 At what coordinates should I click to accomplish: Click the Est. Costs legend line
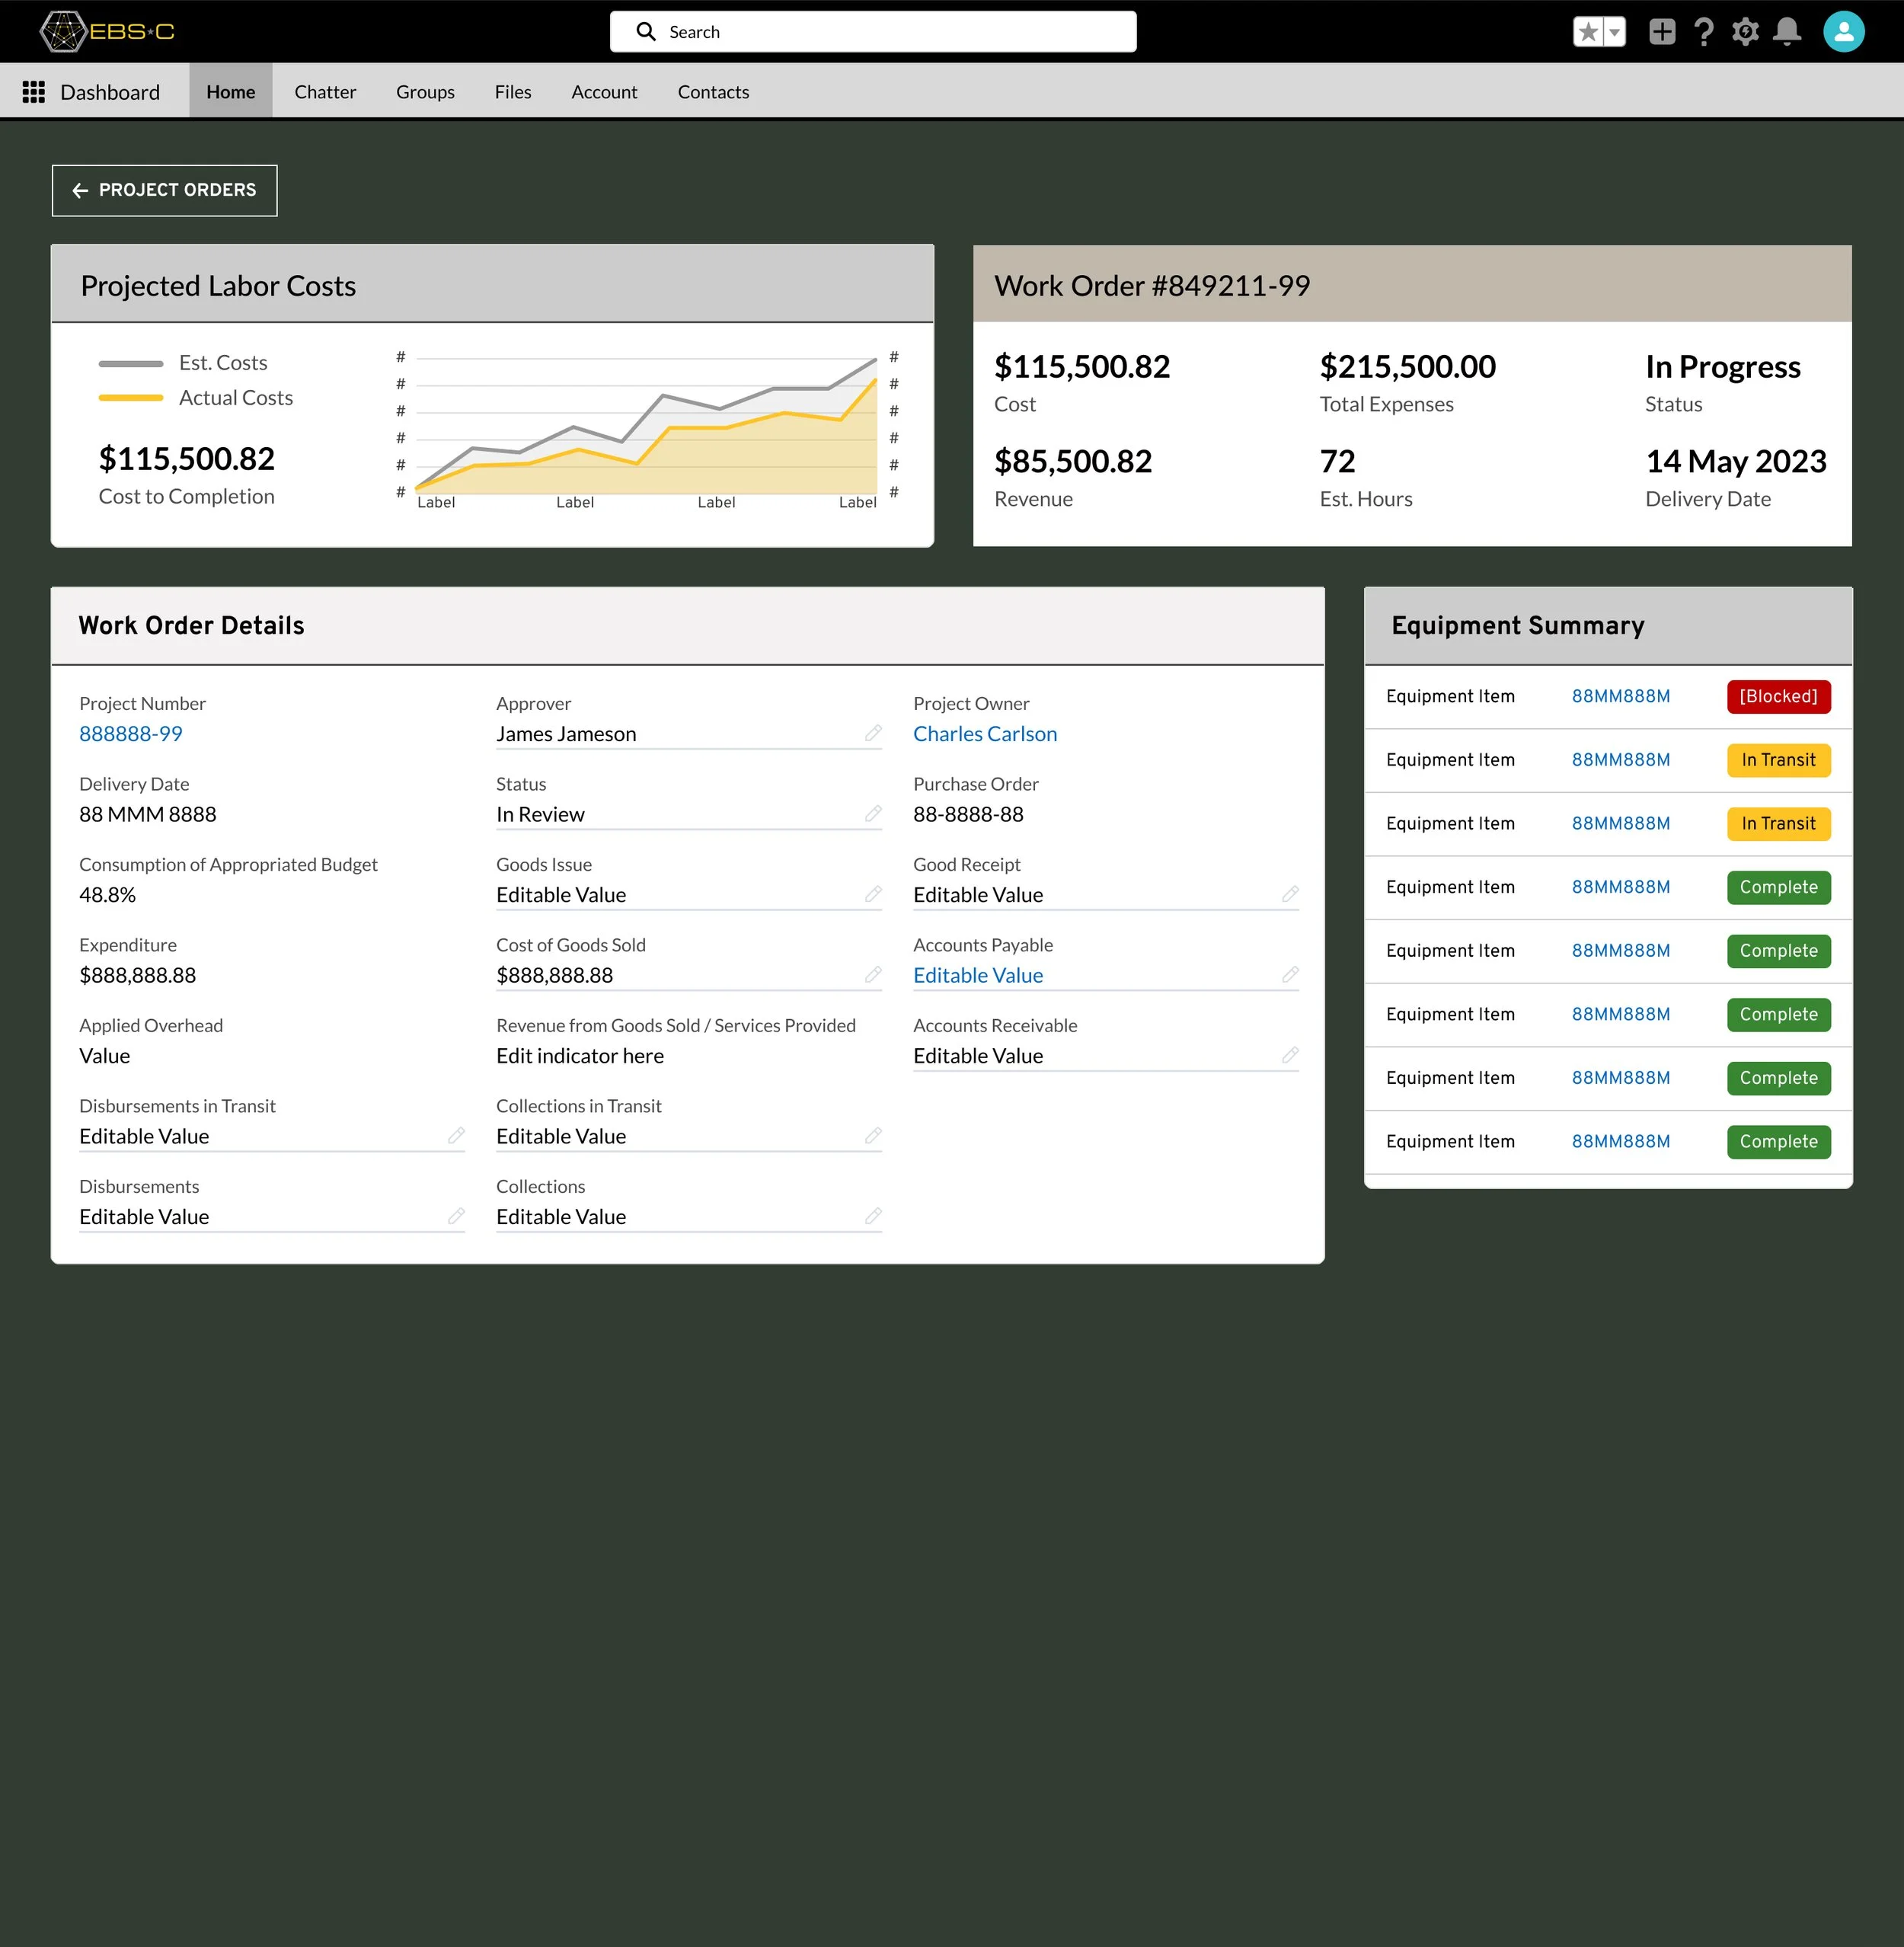point(131,363)
